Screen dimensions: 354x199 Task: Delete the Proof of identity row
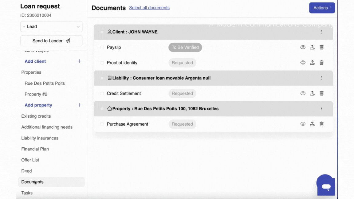[x=321, y=63]
